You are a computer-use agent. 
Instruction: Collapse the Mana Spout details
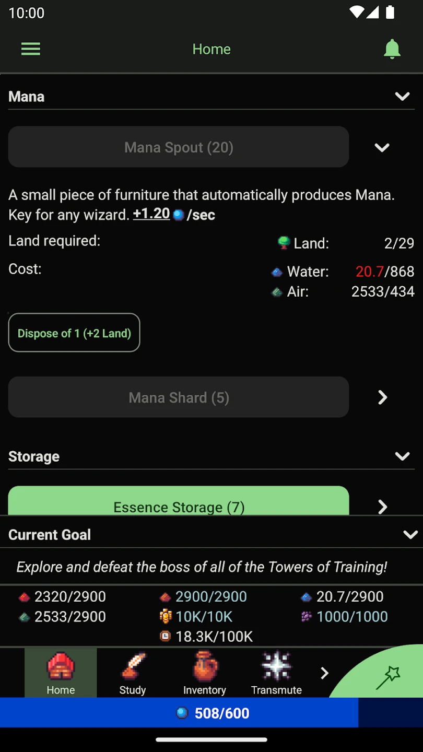[382, 148]
